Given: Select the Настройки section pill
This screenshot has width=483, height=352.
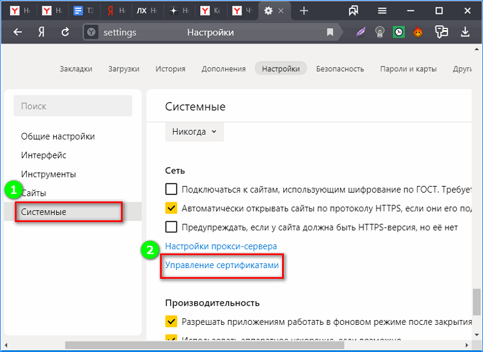Looking at the screenshot, I should (281, 68).
